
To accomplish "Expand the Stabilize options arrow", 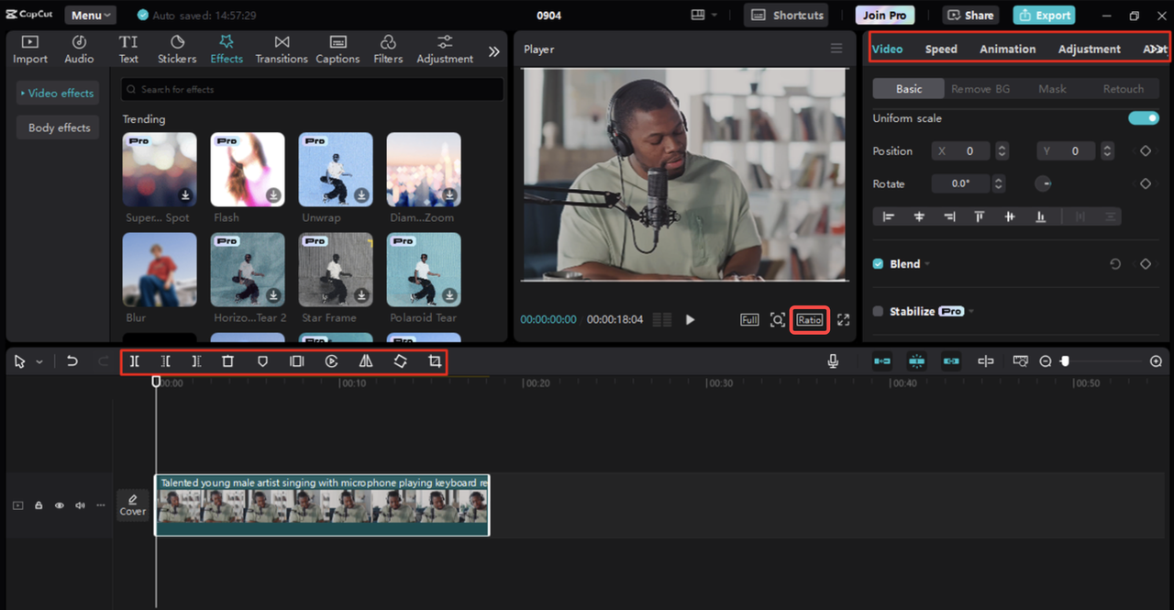I will 971,312.
